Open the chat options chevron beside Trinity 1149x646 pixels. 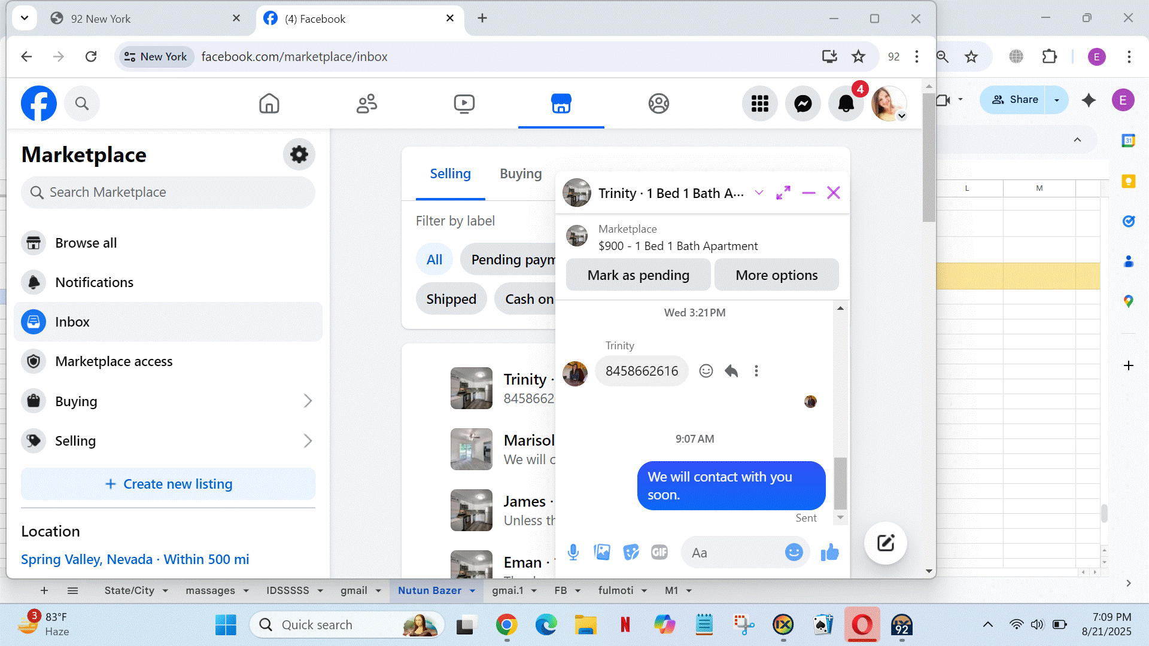[759, 193]
